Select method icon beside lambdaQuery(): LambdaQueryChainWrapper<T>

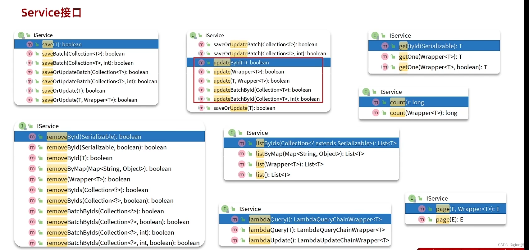pos(235,219)
